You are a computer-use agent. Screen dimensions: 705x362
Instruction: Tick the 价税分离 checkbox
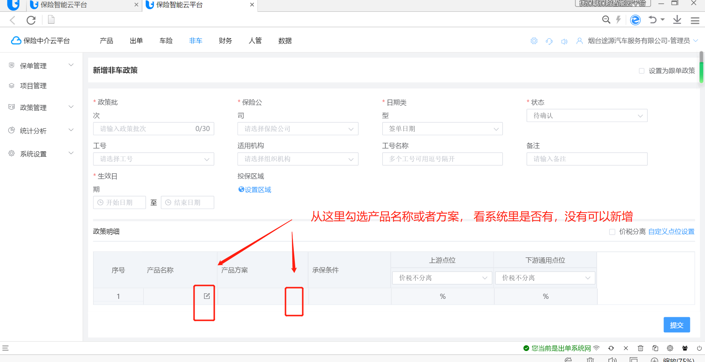click(x=612, y=232)
